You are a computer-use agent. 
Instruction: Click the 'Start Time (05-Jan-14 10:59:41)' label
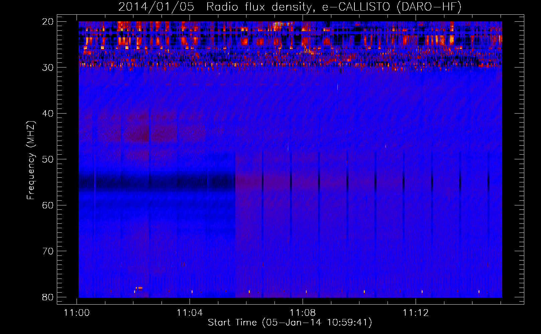click(x=290, y=323)
